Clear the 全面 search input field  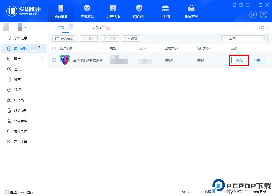click(264, 38)
